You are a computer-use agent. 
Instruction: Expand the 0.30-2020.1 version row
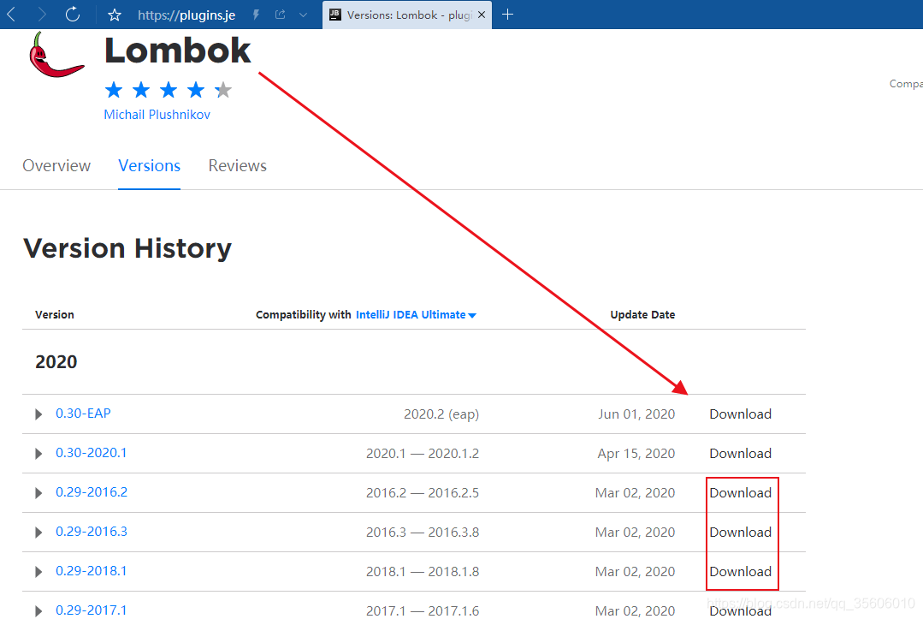point(38,454)
